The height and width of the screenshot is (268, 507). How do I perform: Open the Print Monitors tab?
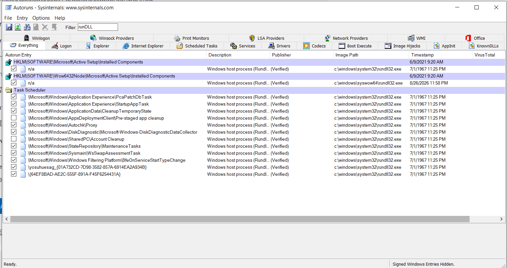pyautogui.click(x=192, y=38)
